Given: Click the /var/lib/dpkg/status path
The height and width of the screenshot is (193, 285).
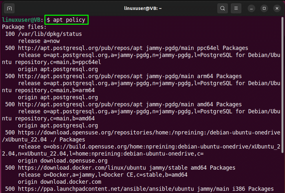Looking at the screenshot, I should 50,34.
